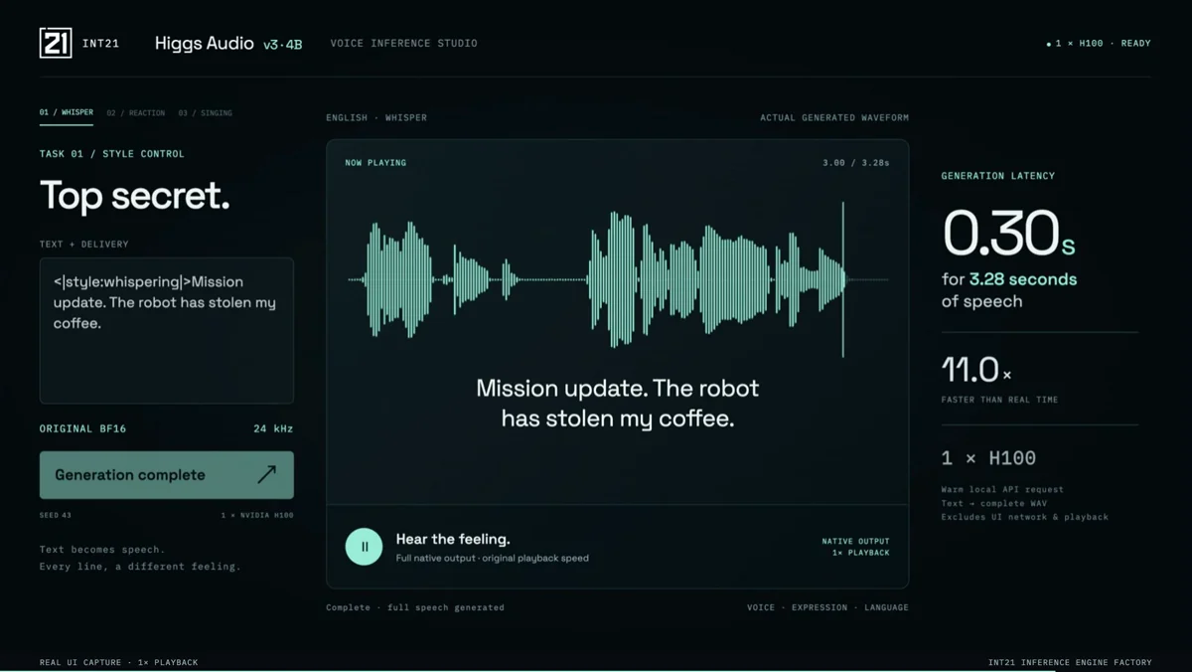
Task: Click the INT21 INFERENCE ENGINE FACTORY footer
Action: [x=1071, y=662]
